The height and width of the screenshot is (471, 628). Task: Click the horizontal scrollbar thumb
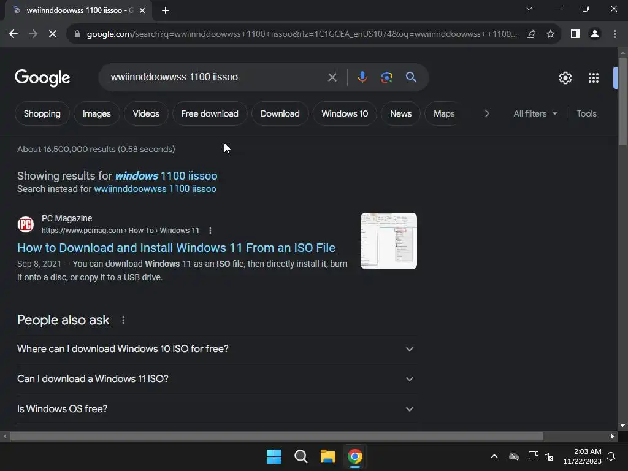277,436
